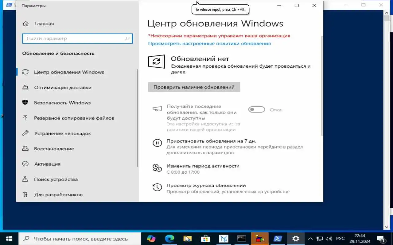Click the update refresh status icon
393x245 pixels.
pyautogui.click(x=157, y=61)
